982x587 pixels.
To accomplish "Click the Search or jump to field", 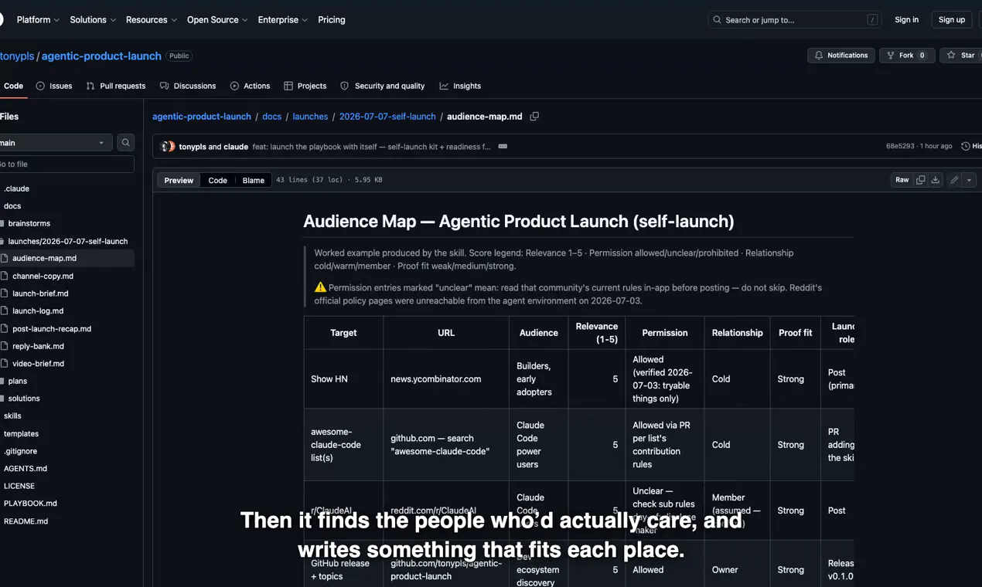I will pyautogui.click(x=795, y=20).
